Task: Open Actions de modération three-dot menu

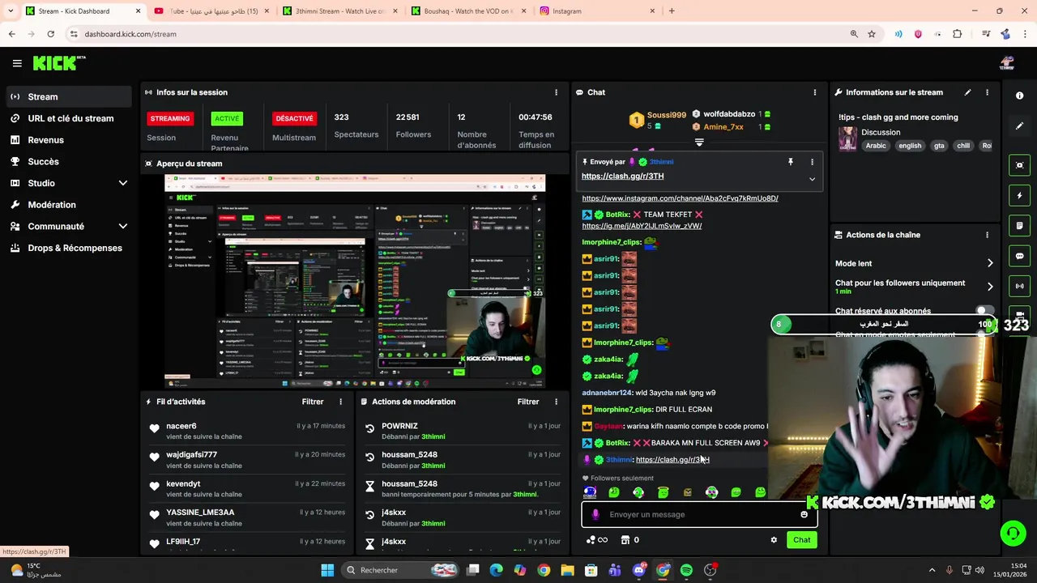Action: point(556,402)
